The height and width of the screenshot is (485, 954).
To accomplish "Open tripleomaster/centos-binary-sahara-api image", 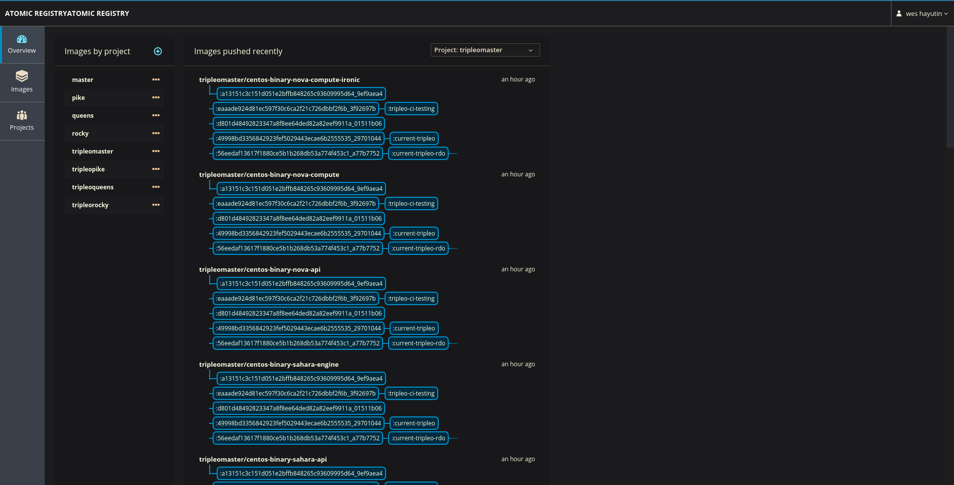I will pos(263,459).
